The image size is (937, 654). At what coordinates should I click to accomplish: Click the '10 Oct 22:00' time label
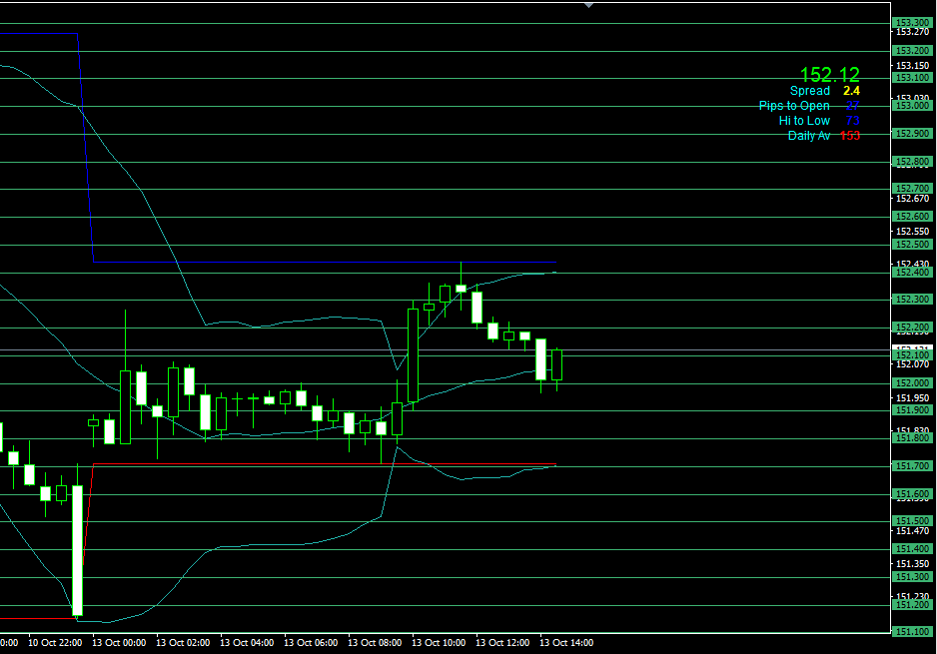(55, 643)
